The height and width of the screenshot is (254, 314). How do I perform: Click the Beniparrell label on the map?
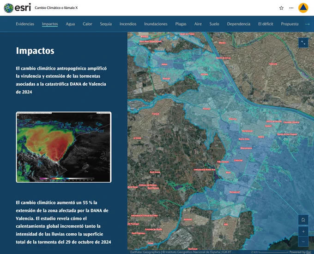click(x=235, y=192)
